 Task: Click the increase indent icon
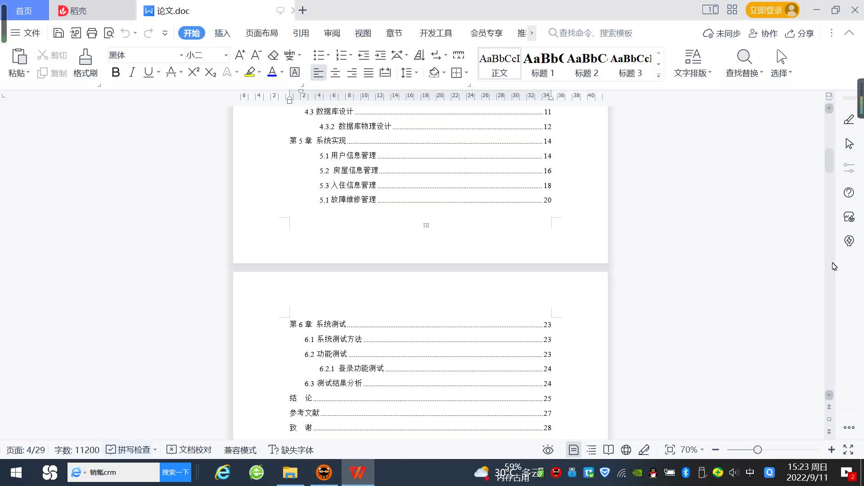(x=380, y=55)
